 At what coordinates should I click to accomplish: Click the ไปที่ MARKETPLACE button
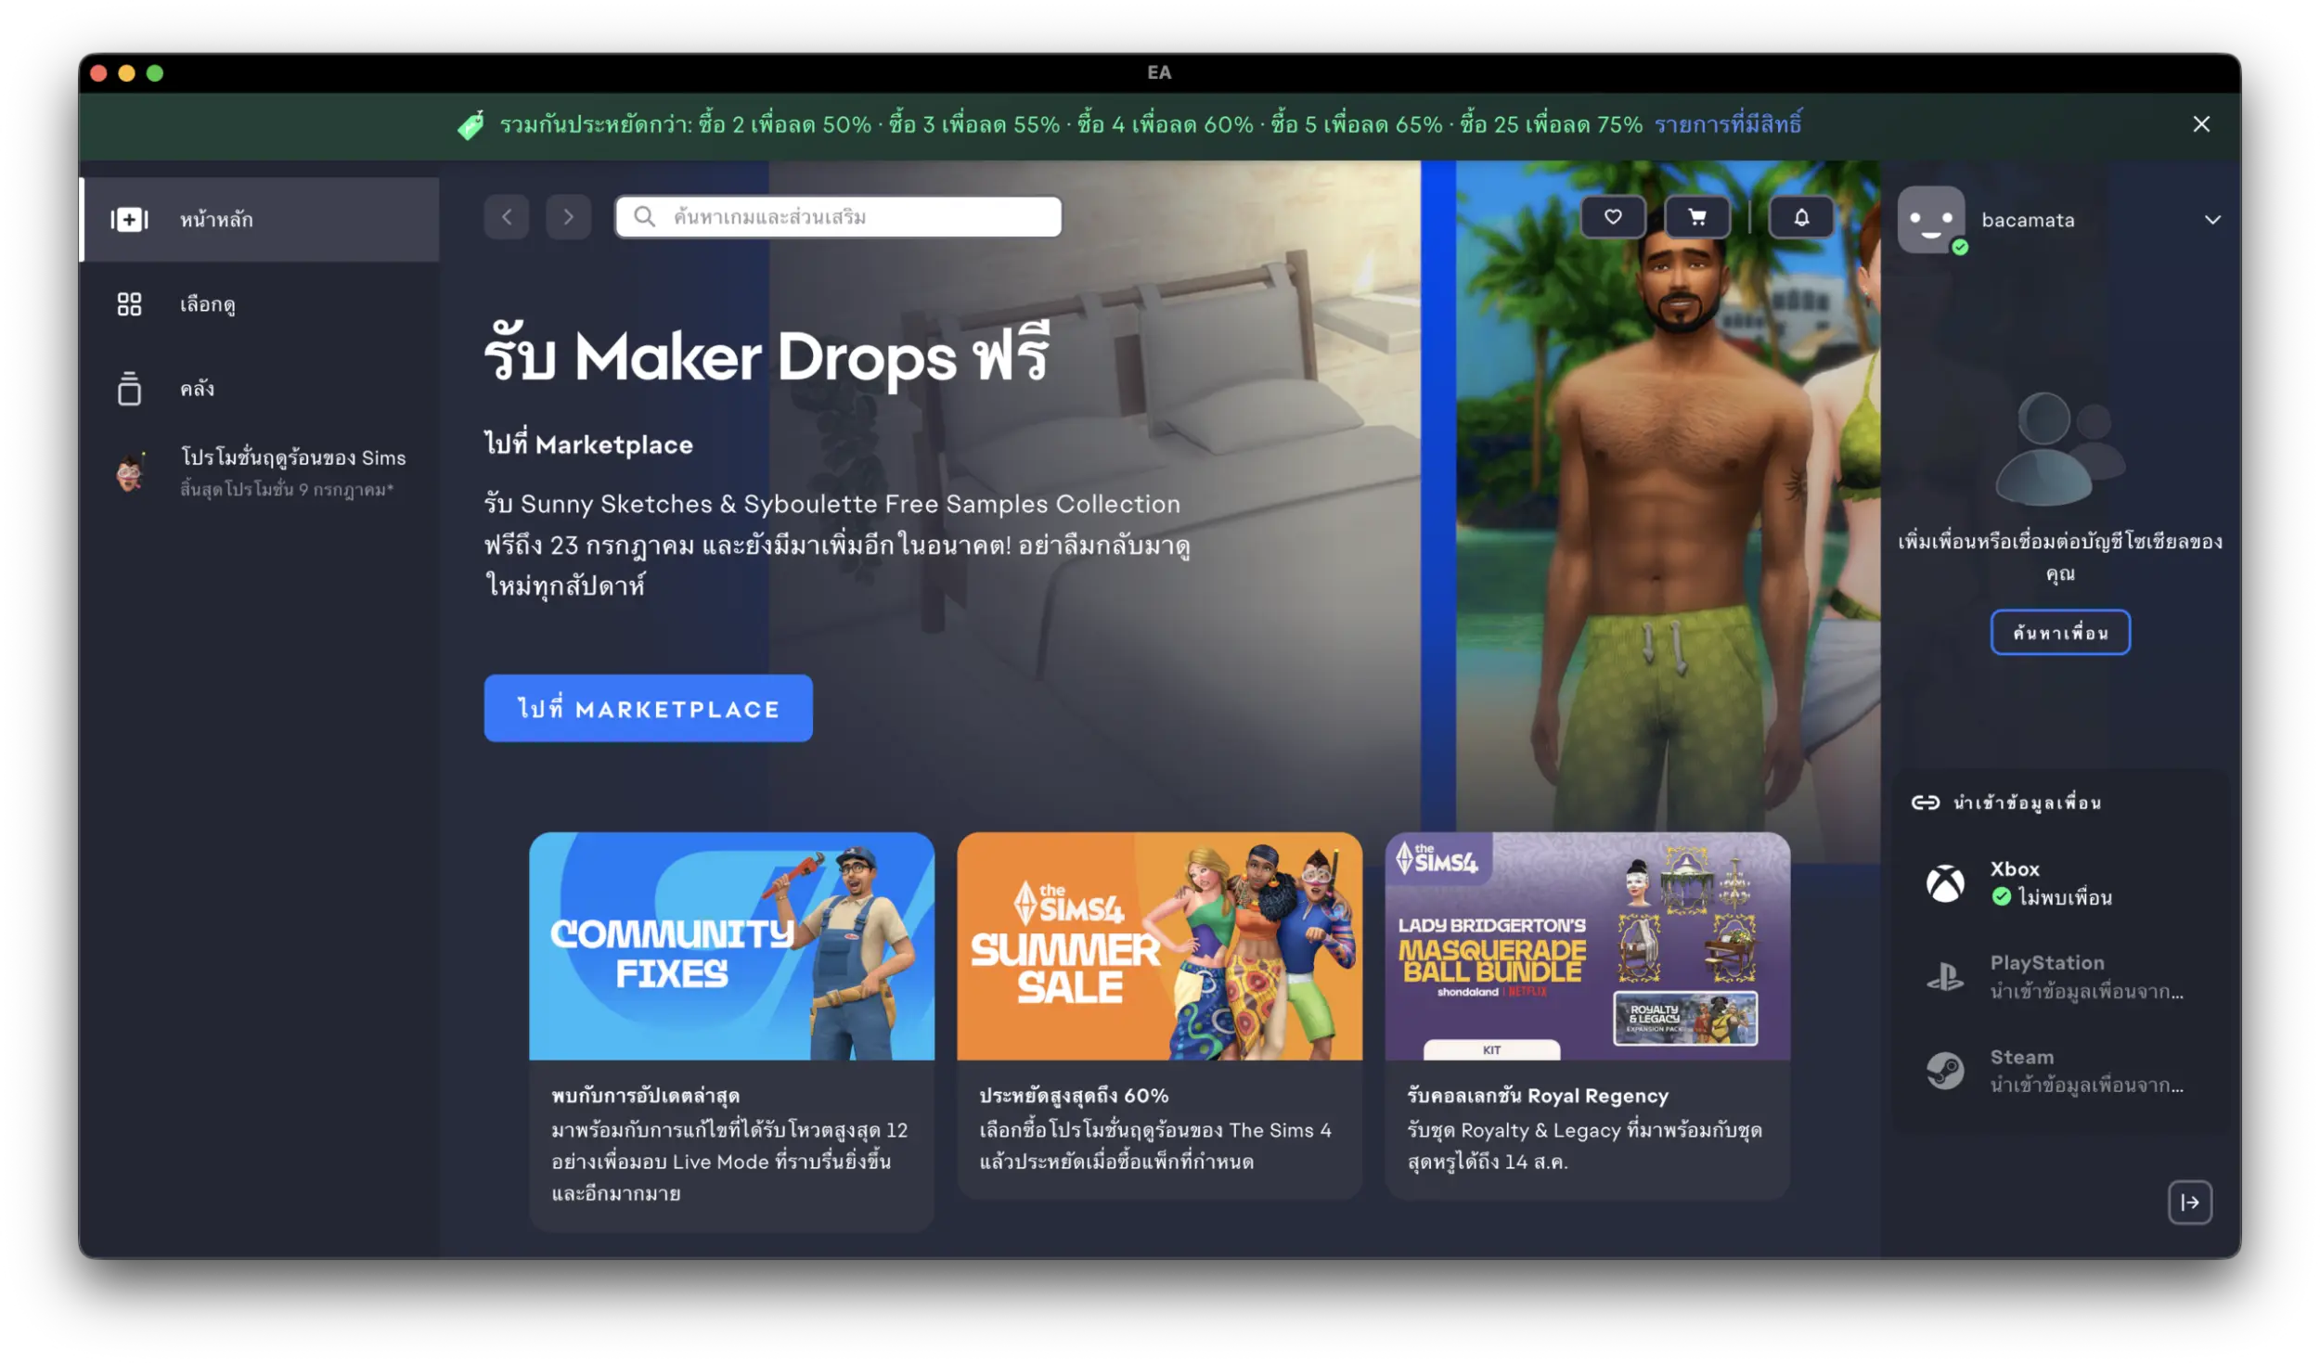point(649,709)
